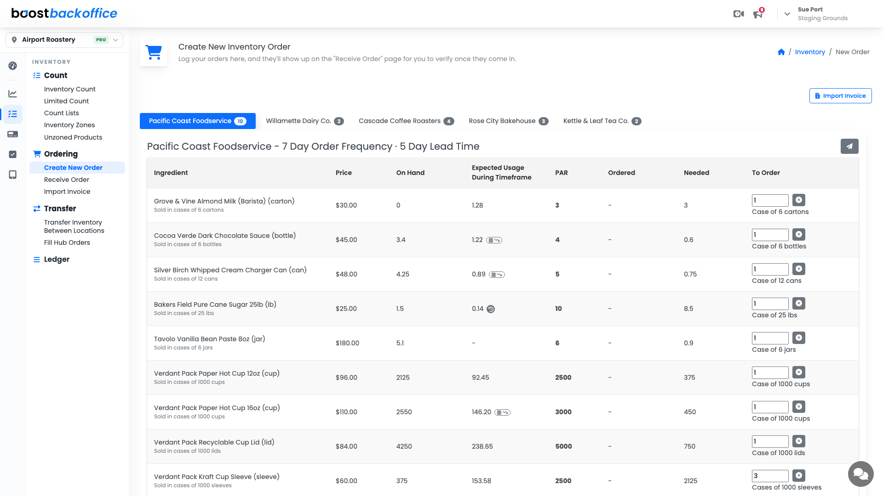Go to home via breadcrumb house icon
Screen dimensions: 883x496
click(781, 52)
